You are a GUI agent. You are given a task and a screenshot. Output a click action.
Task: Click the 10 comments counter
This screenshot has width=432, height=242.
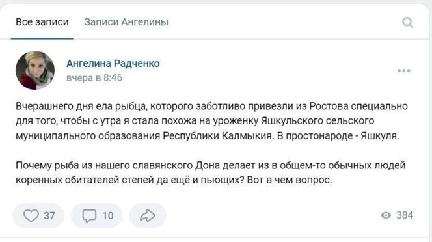108,215
